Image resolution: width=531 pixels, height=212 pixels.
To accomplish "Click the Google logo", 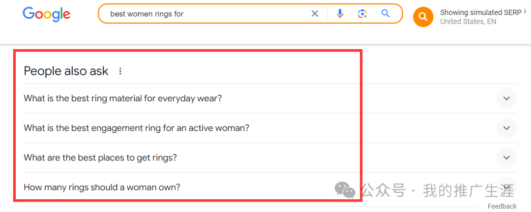I will (x=46, y=14).
